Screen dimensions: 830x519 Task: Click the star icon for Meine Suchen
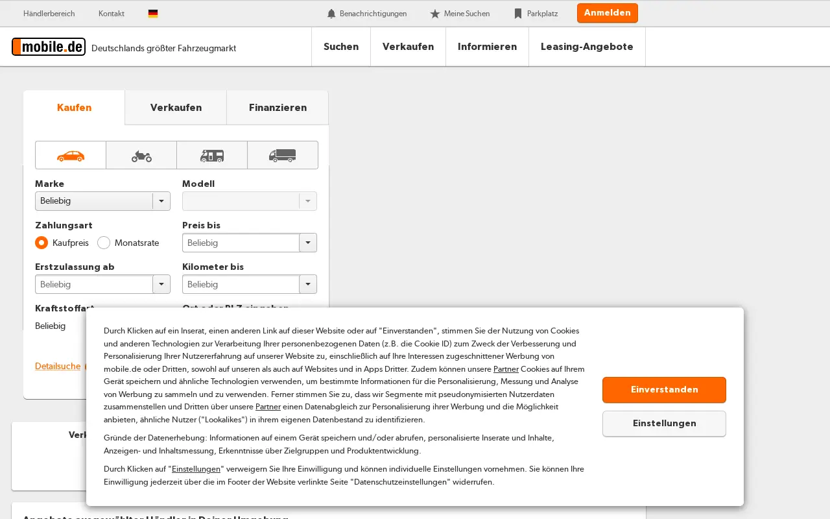(435, 14)
